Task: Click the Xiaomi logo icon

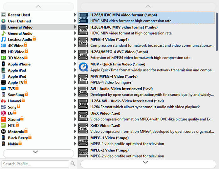Action: 3,119
